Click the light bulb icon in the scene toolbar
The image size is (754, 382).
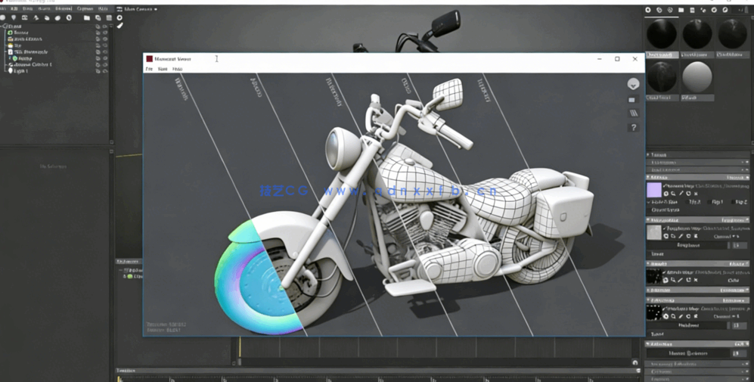pos(14,18)
